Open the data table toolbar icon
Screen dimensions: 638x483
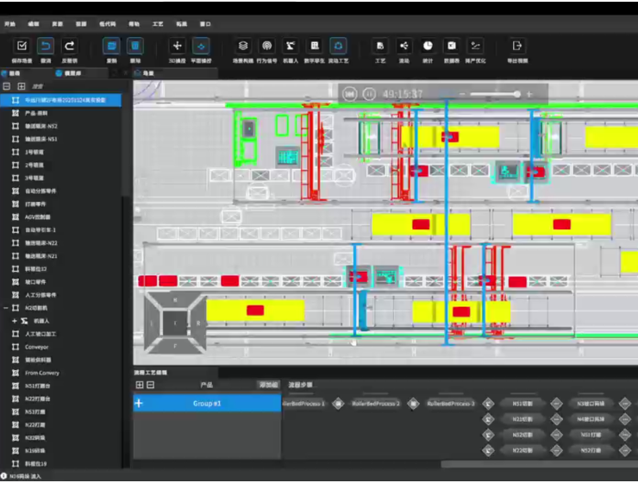(x=452, y=46)
